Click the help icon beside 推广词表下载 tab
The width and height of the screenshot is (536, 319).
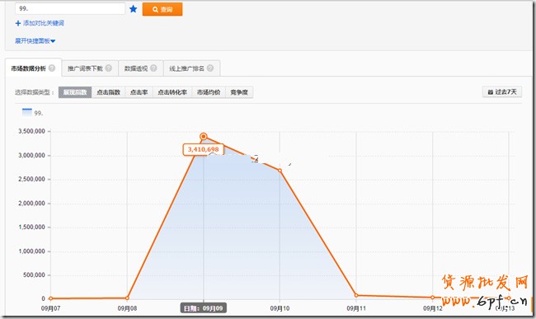[x=108, y=68]
